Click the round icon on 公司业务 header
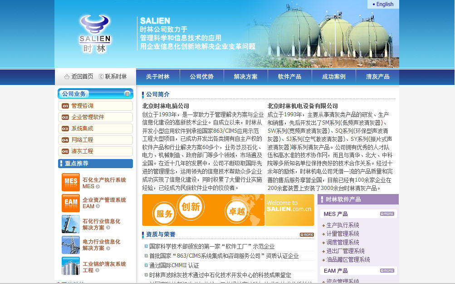455x284 pixels. coord(127,94)
